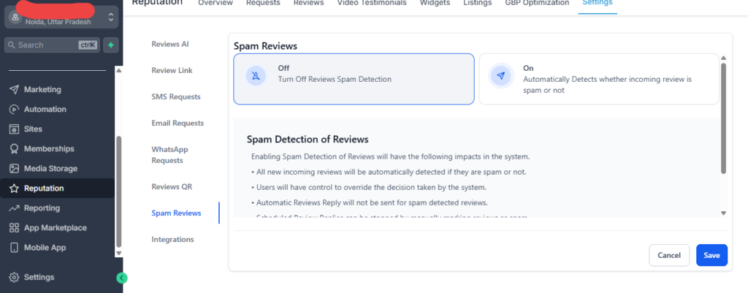Open the Listings tab
Image resolution: width=748 pixels, height=293 pixels.
coord(478,3)
